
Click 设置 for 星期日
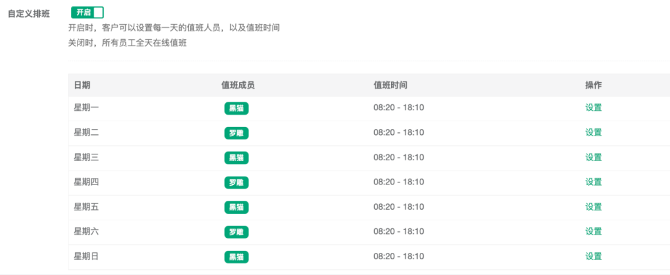(x=593, y=256)
